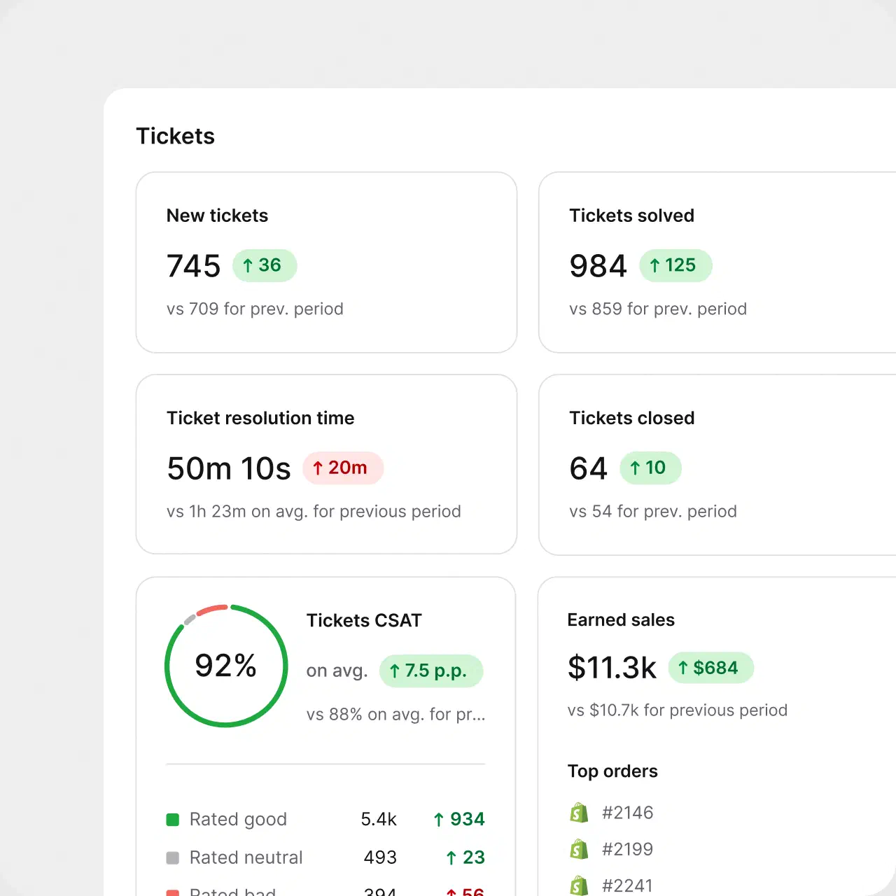Click the 5.4k rated good count
This screenshot has height=896, width=896.
(379, 819)
